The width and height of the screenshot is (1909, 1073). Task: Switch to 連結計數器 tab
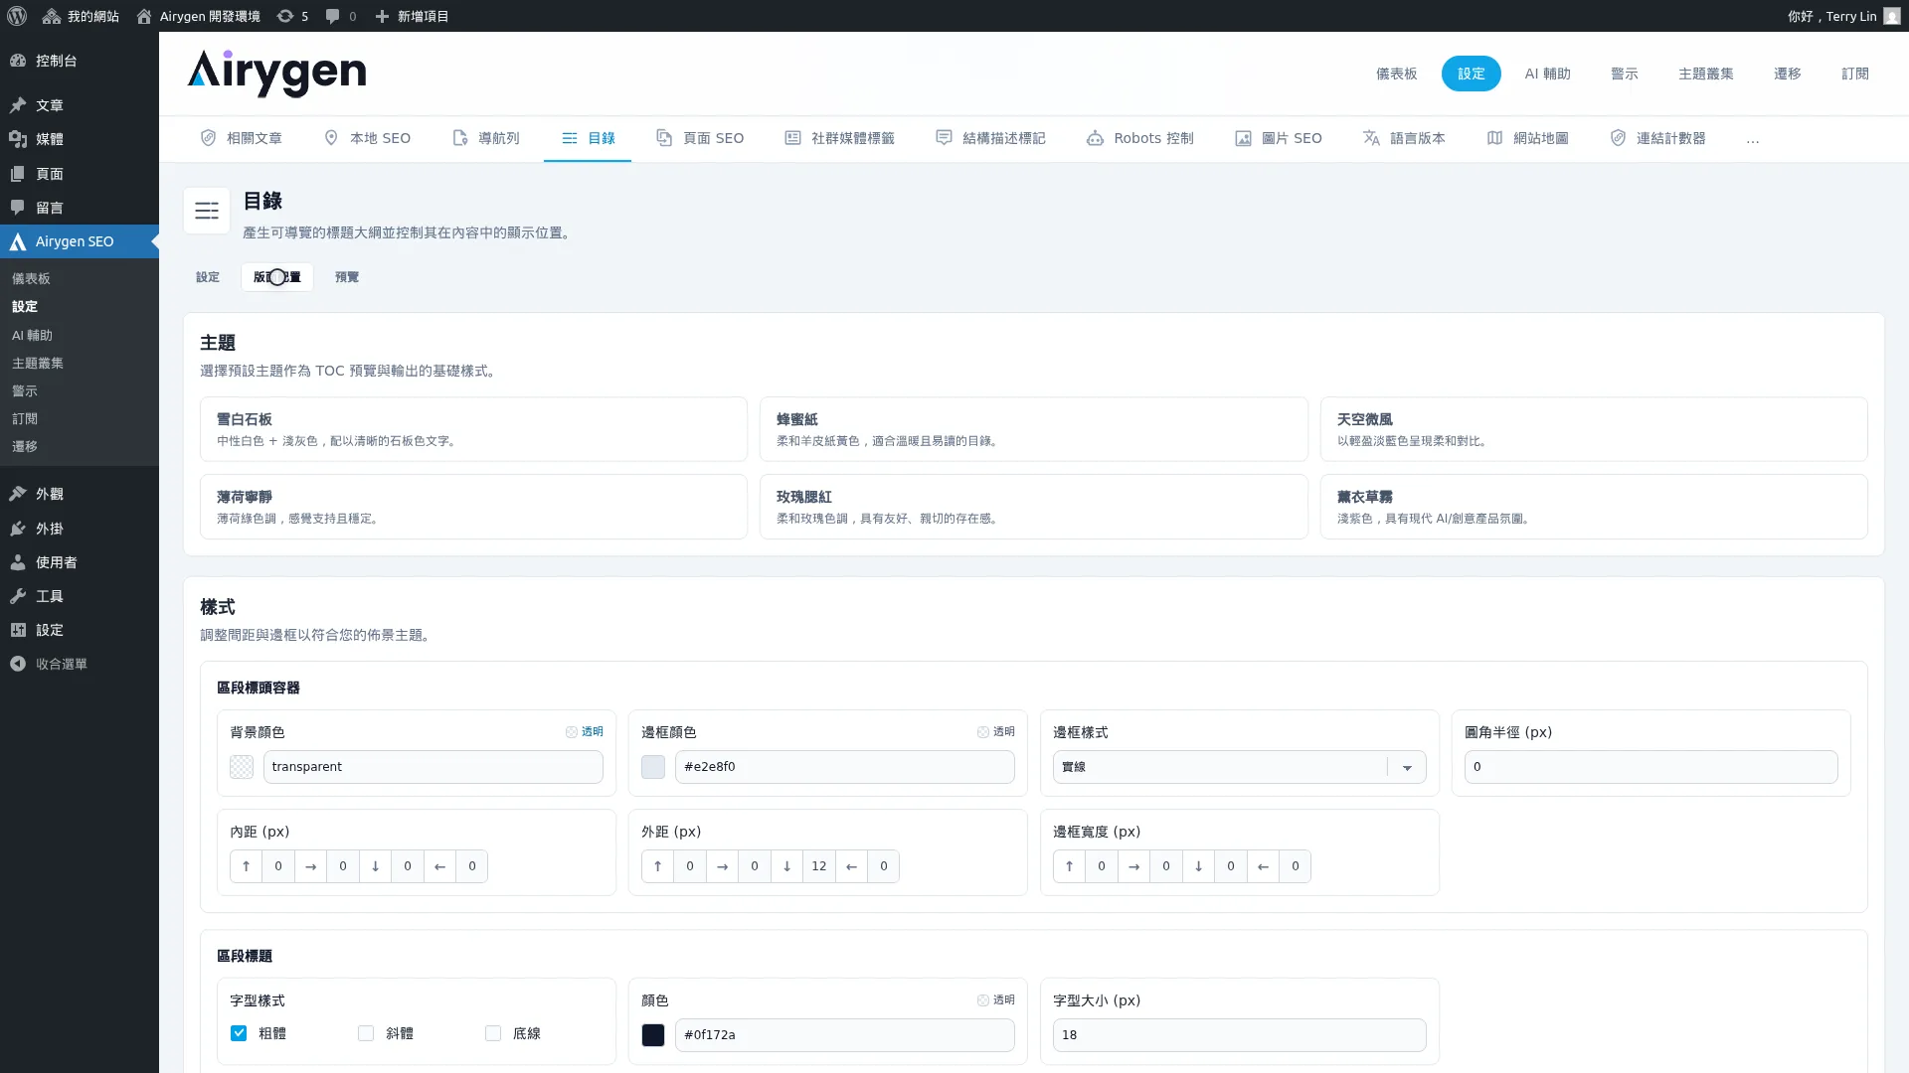(1657, 138)
